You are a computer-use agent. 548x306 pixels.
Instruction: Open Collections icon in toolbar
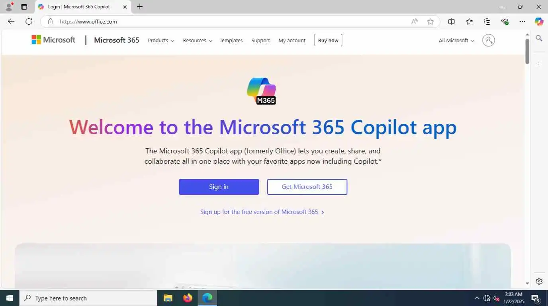point(487,22)
